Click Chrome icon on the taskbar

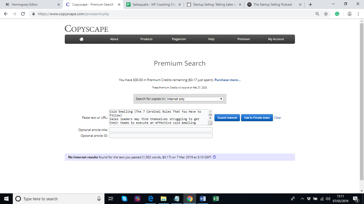(x=190, y=199)
